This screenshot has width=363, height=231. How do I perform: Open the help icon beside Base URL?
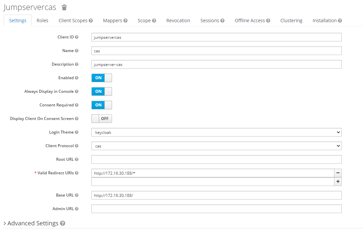click(77, 195)
